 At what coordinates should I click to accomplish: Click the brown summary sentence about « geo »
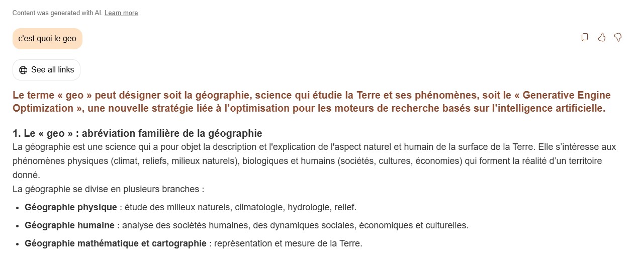coord(201,96)
